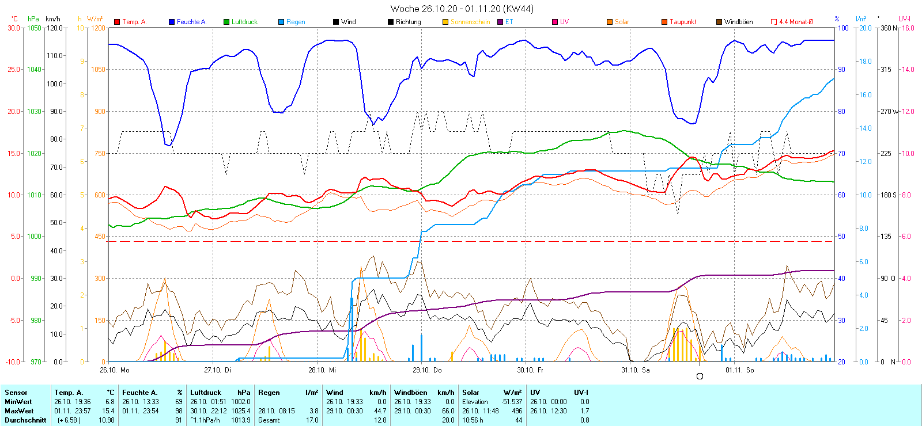Click the maximum UV index value 1.7

pos(584,411)
